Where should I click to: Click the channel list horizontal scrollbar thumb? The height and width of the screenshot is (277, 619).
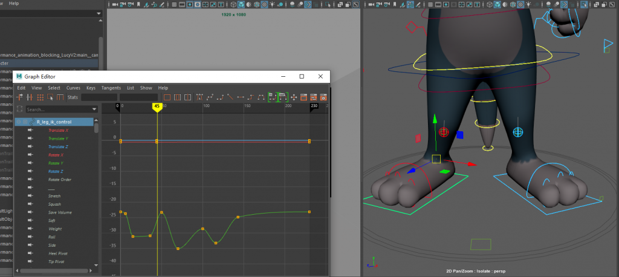[54, 271]
